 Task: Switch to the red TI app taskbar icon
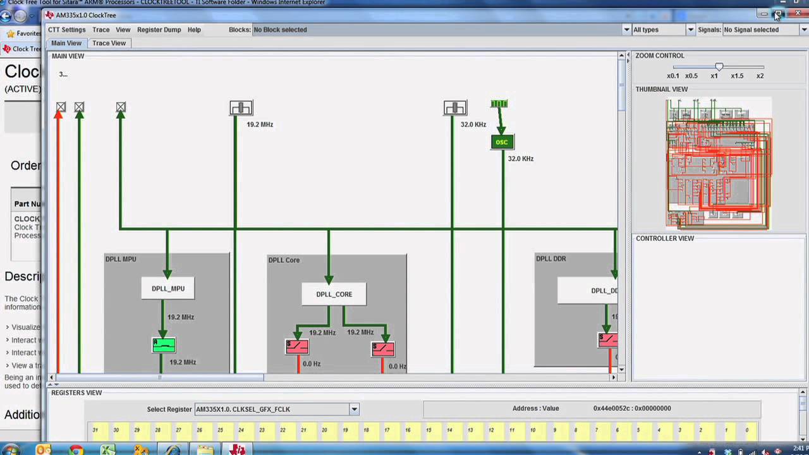(238, 450)
